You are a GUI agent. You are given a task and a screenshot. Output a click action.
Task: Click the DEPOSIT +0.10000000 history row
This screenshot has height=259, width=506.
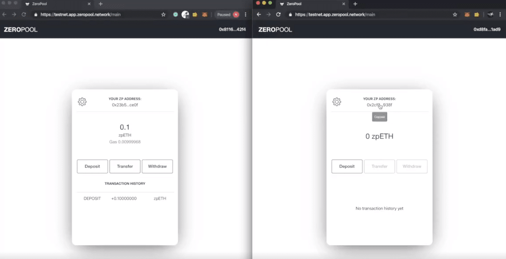125,198
